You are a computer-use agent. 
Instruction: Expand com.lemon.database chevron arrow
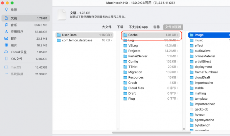click(112, 40)
